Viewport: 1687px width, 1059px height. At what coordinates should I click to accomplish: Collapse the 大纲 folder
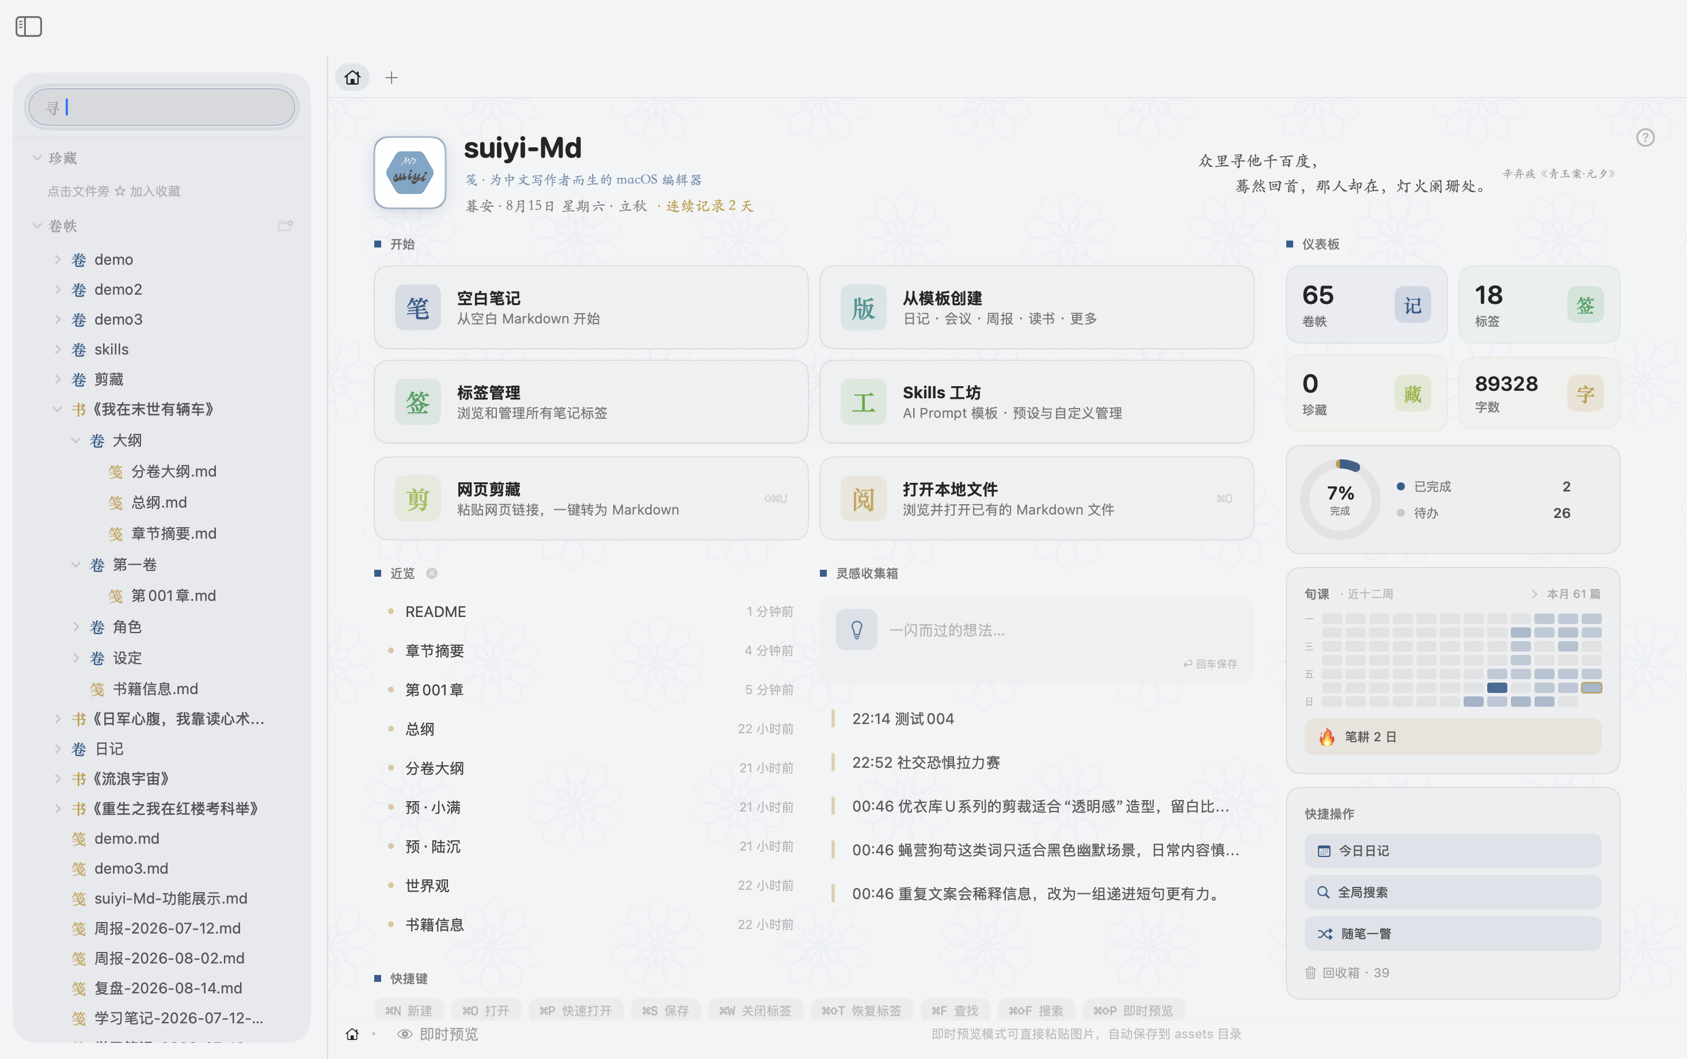coord(77,440)
